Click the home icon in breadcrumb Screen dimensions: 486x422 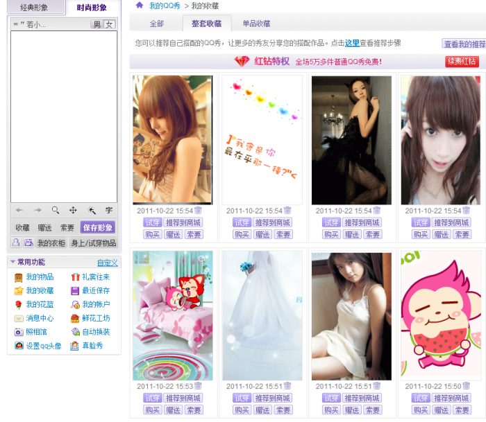(x=140, y=5)
